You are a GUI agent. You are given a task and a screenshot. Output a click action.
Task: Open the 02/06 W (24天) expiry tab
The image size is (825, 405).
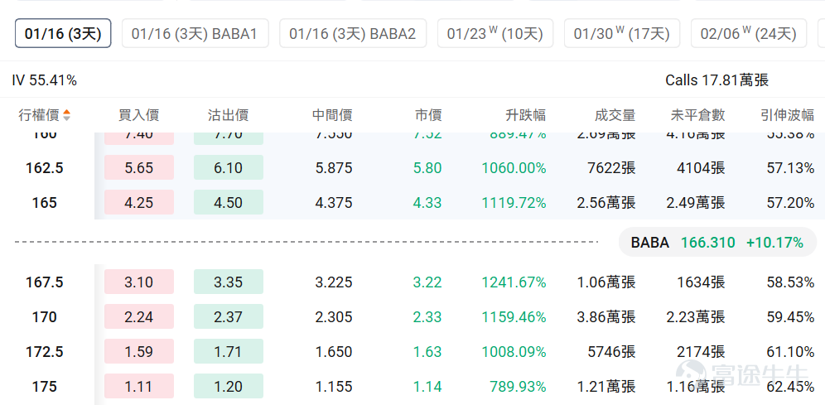click(749, 34)
